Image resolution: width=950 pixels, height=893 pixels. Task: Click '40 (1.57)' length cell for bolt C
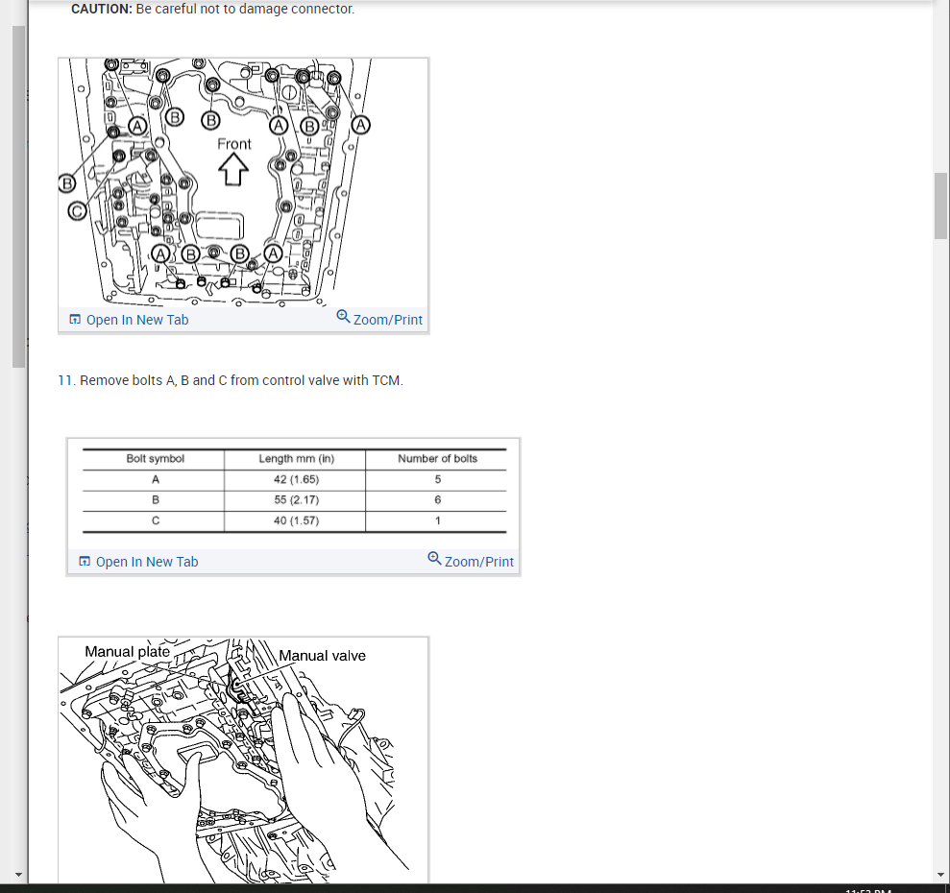296,520
